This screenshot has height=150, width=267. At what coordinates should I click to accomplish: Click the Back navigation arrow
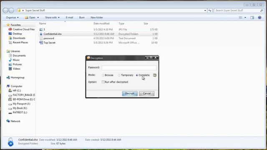tap(5, 10)
